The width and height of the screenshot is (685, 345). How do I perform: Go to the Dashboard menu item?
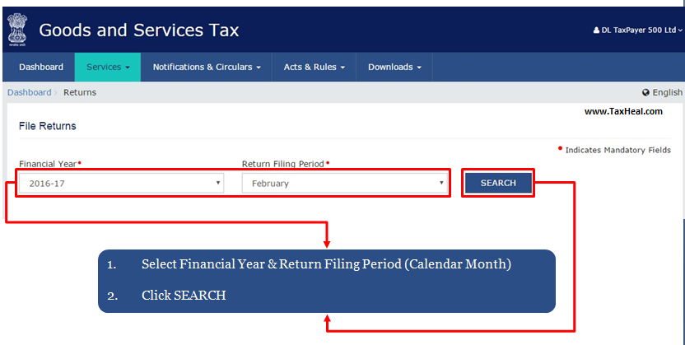[41, 67]
